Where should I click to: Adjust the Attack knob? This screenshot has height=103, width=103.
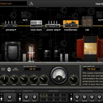[24, 79]
